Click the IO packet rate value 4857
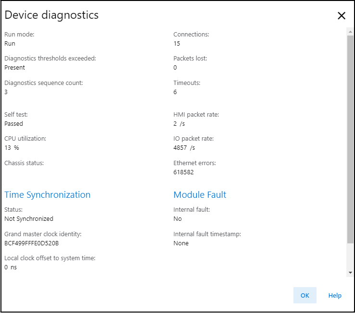 pyautogui.click(x=181, y=148)
